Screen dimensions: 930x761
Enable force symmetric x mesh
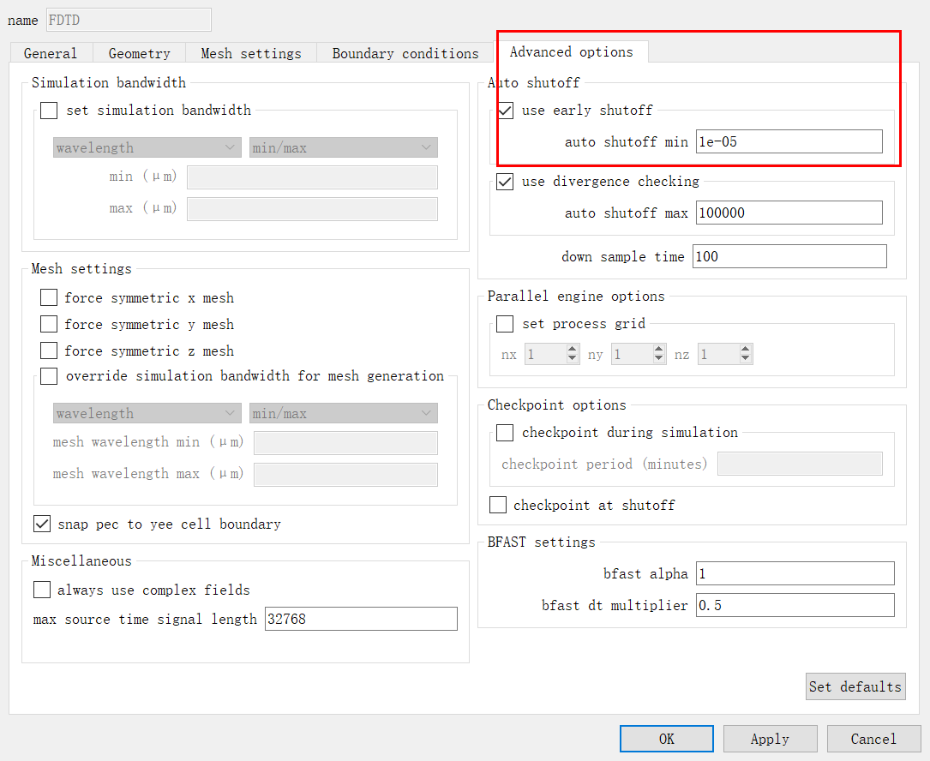coord(50,297)
